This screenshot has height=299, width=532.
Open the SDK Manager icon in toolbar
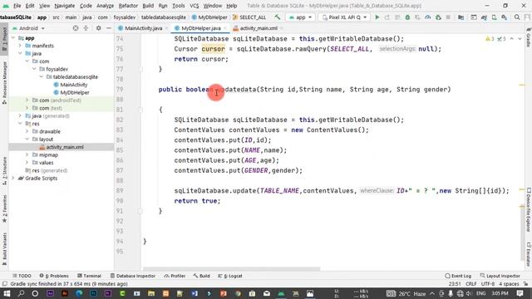(505, 17)
